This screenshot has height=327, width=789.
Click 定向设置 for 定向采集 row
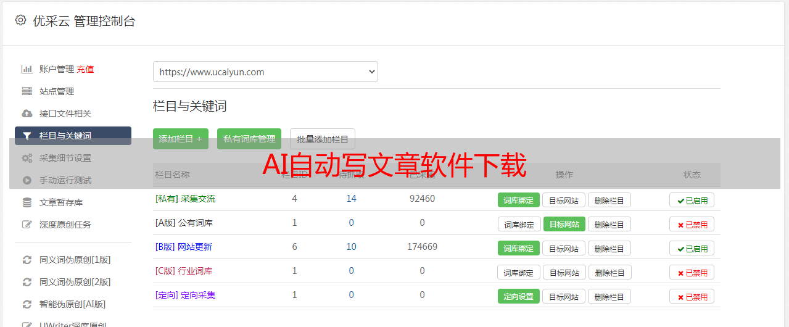click(x=519, y=296)
